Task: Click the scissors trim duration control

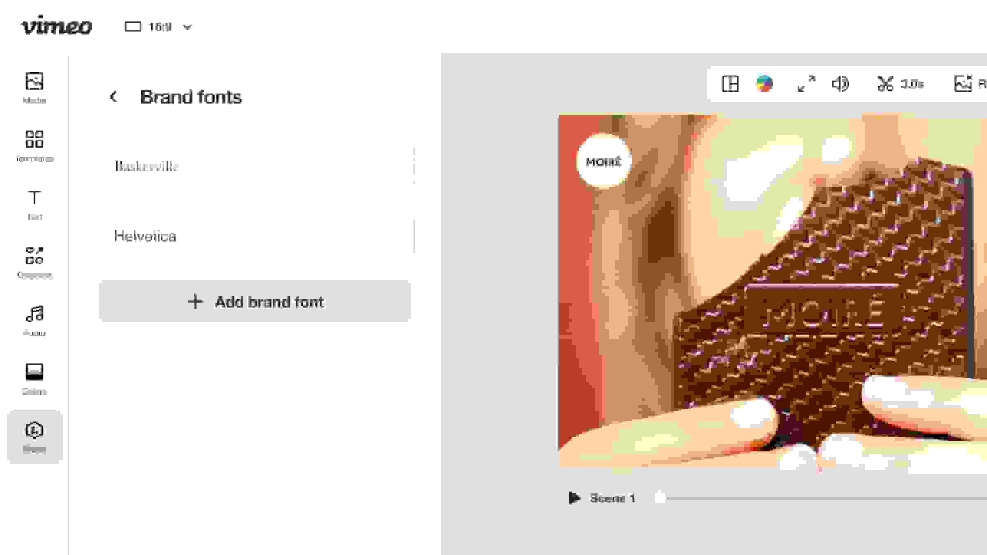Action: click(900, 84)
